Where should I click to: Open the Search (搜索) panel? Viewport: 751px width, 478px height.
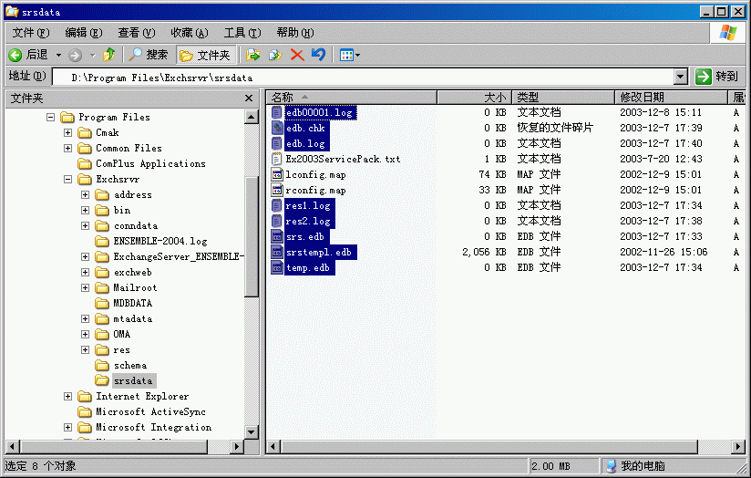pyautogui.click(x=149, y=55)
